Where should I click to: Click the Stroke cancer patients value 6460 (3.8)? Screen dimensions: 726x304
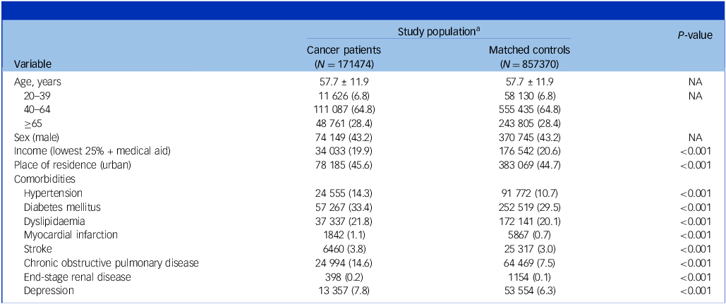(x=345, y=248)
